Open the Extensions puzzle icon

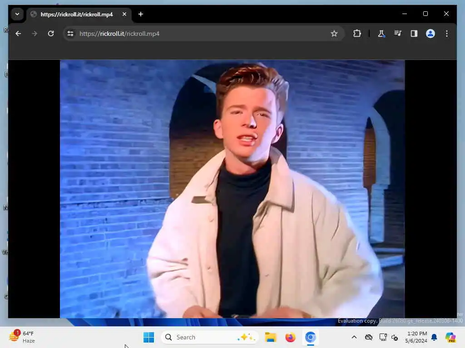coord(357,34)
